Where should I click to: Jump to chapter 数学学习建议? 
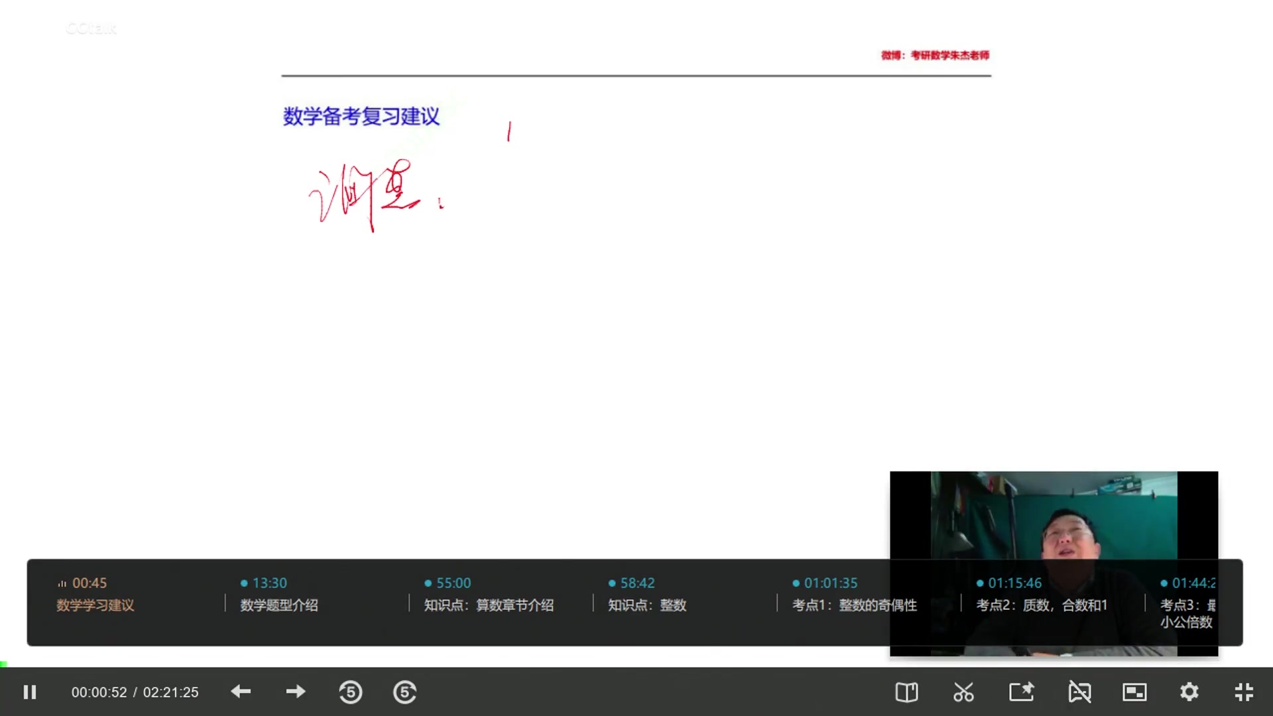[95, 605]
